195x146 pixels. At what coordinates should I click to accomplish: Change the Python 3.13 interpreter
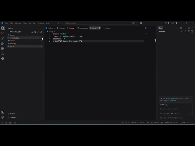click(171, 123)
